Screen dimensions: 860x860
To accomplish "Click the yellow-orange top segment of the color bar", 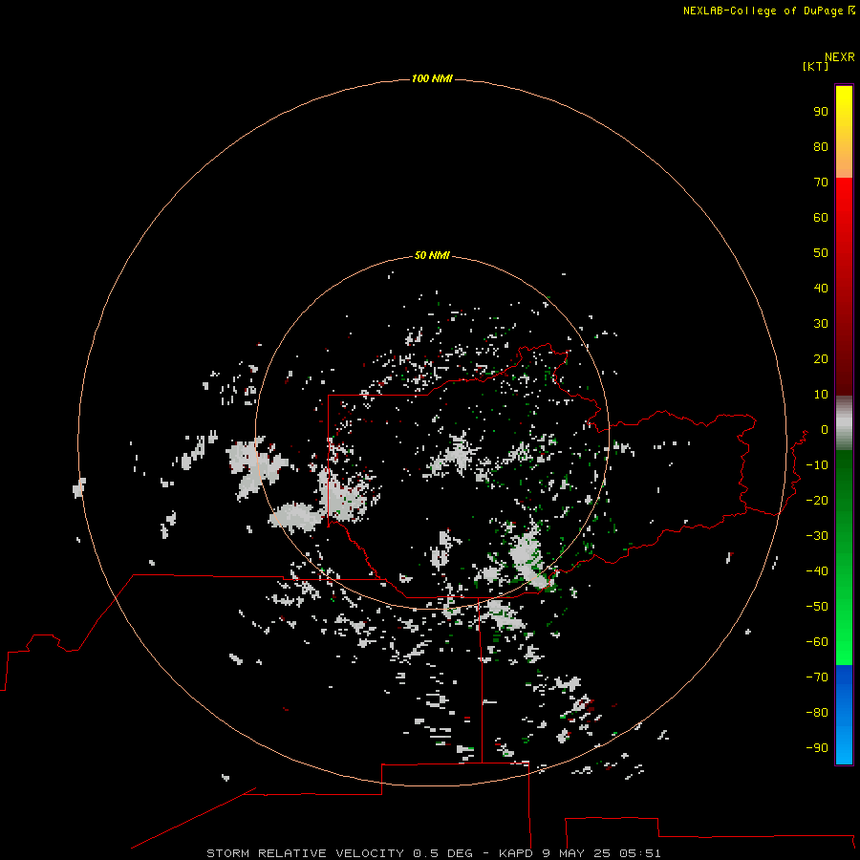I will coord(844,132).
